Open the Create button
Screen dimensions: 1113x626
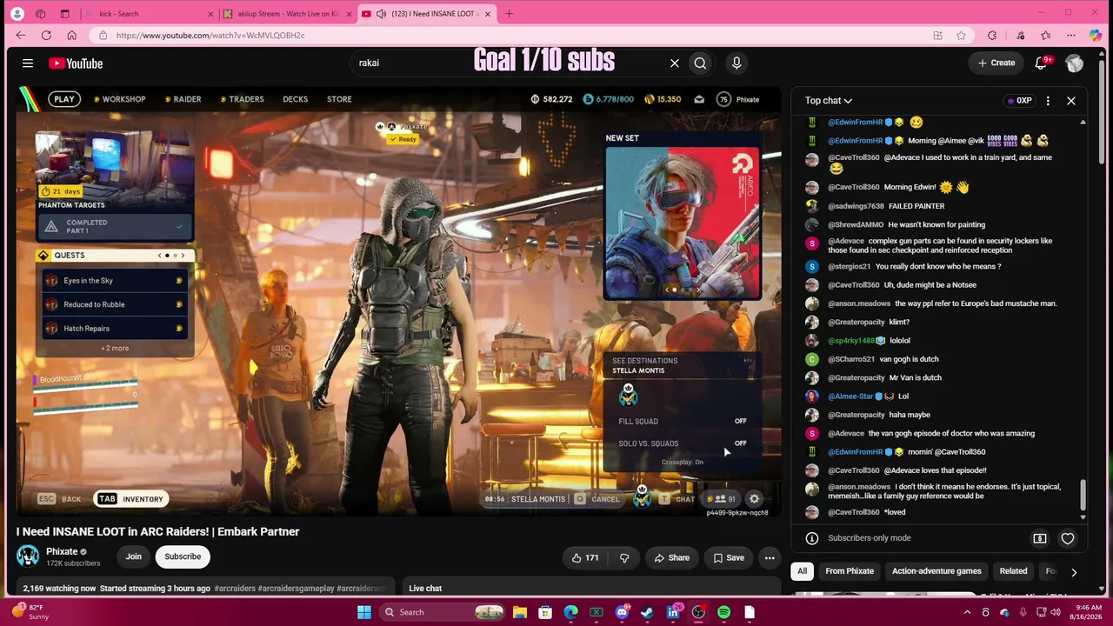tap(996, 63)
